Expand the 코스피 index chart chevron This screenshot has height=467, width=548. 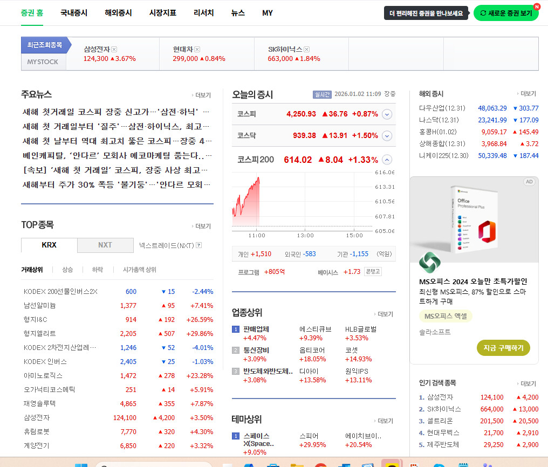click(387, 114)
